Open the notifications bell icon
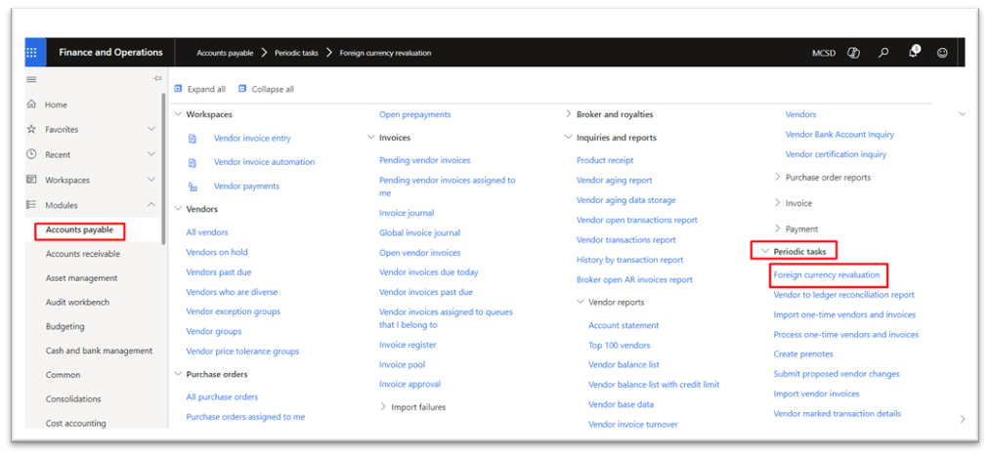Image resolution: width=990 pixels, height=456 pixels. pos(914,53)
